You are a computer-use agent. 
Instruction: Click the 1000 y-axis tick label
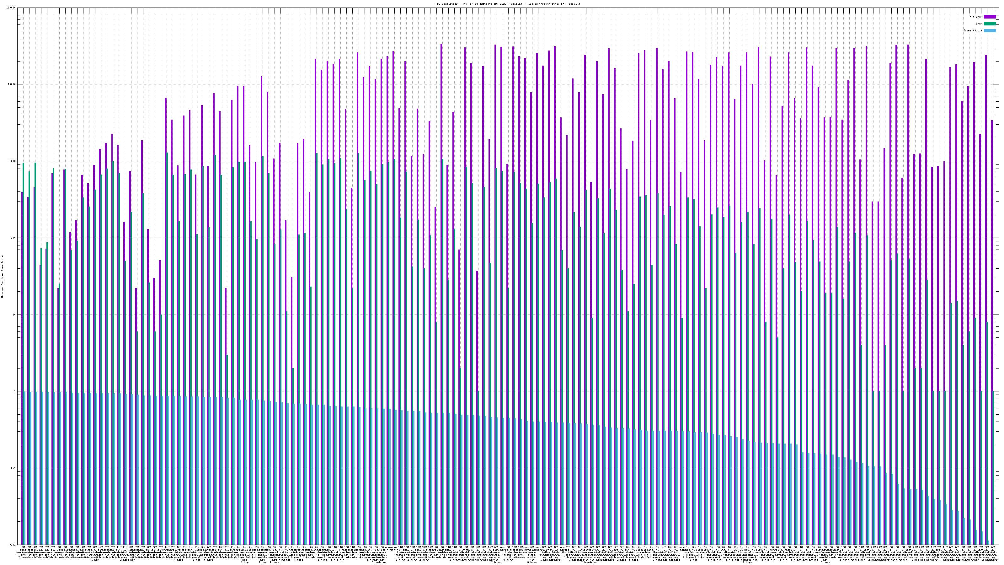click(13, 161)
